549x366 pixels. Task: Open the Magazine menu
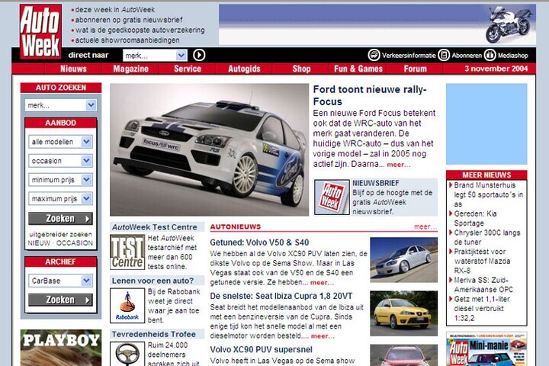coord(130,69)
